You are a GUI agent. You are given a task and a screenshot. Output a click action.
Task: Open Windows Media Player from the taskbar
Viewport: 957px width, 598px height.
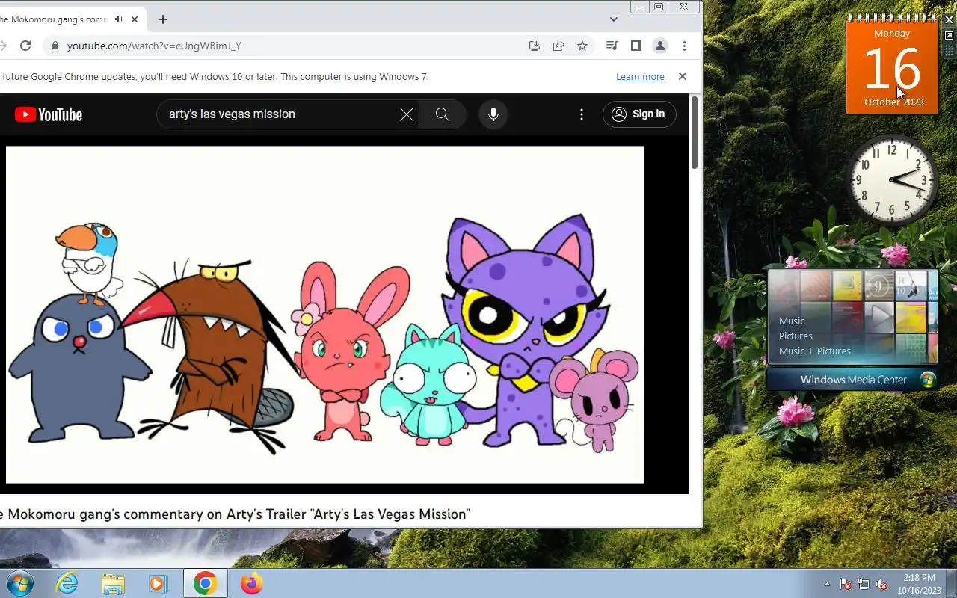(x=159, y=583)
